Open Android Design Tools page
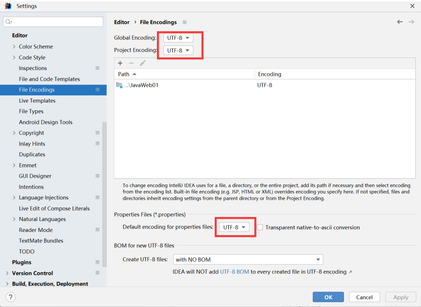 [46, 122]
